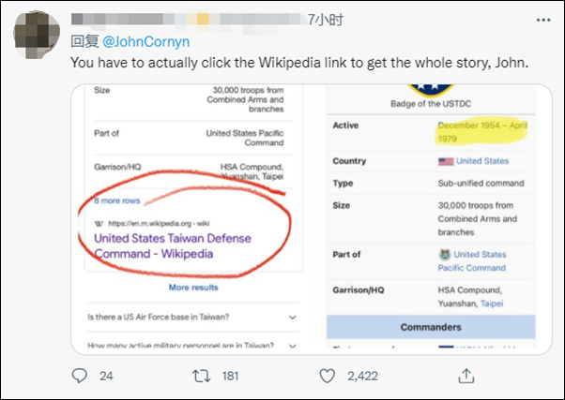Expand "How many active military personnel" question
The image size is (565, 400).
[x=291, y=347]
